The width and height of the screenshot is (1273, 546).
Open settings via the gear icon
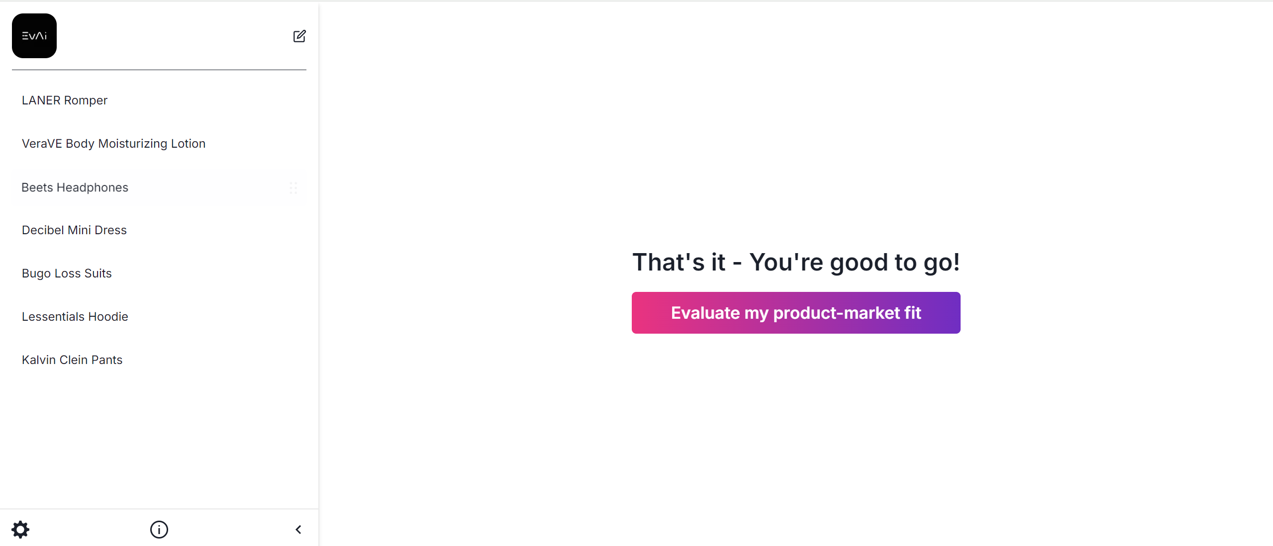point(20,530)
